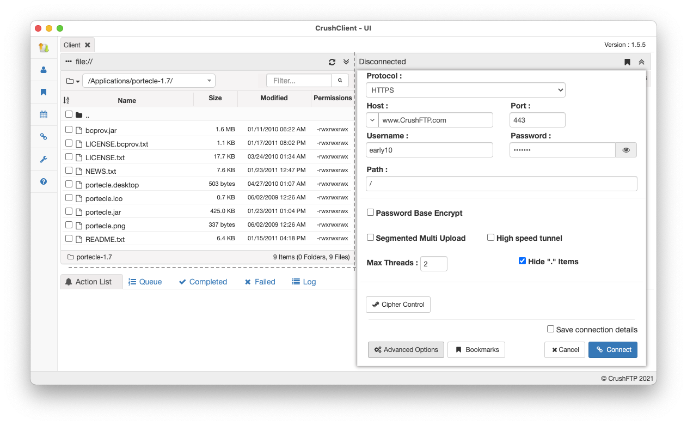Select the wrench settings icon in the sidebar

point(44,159)
